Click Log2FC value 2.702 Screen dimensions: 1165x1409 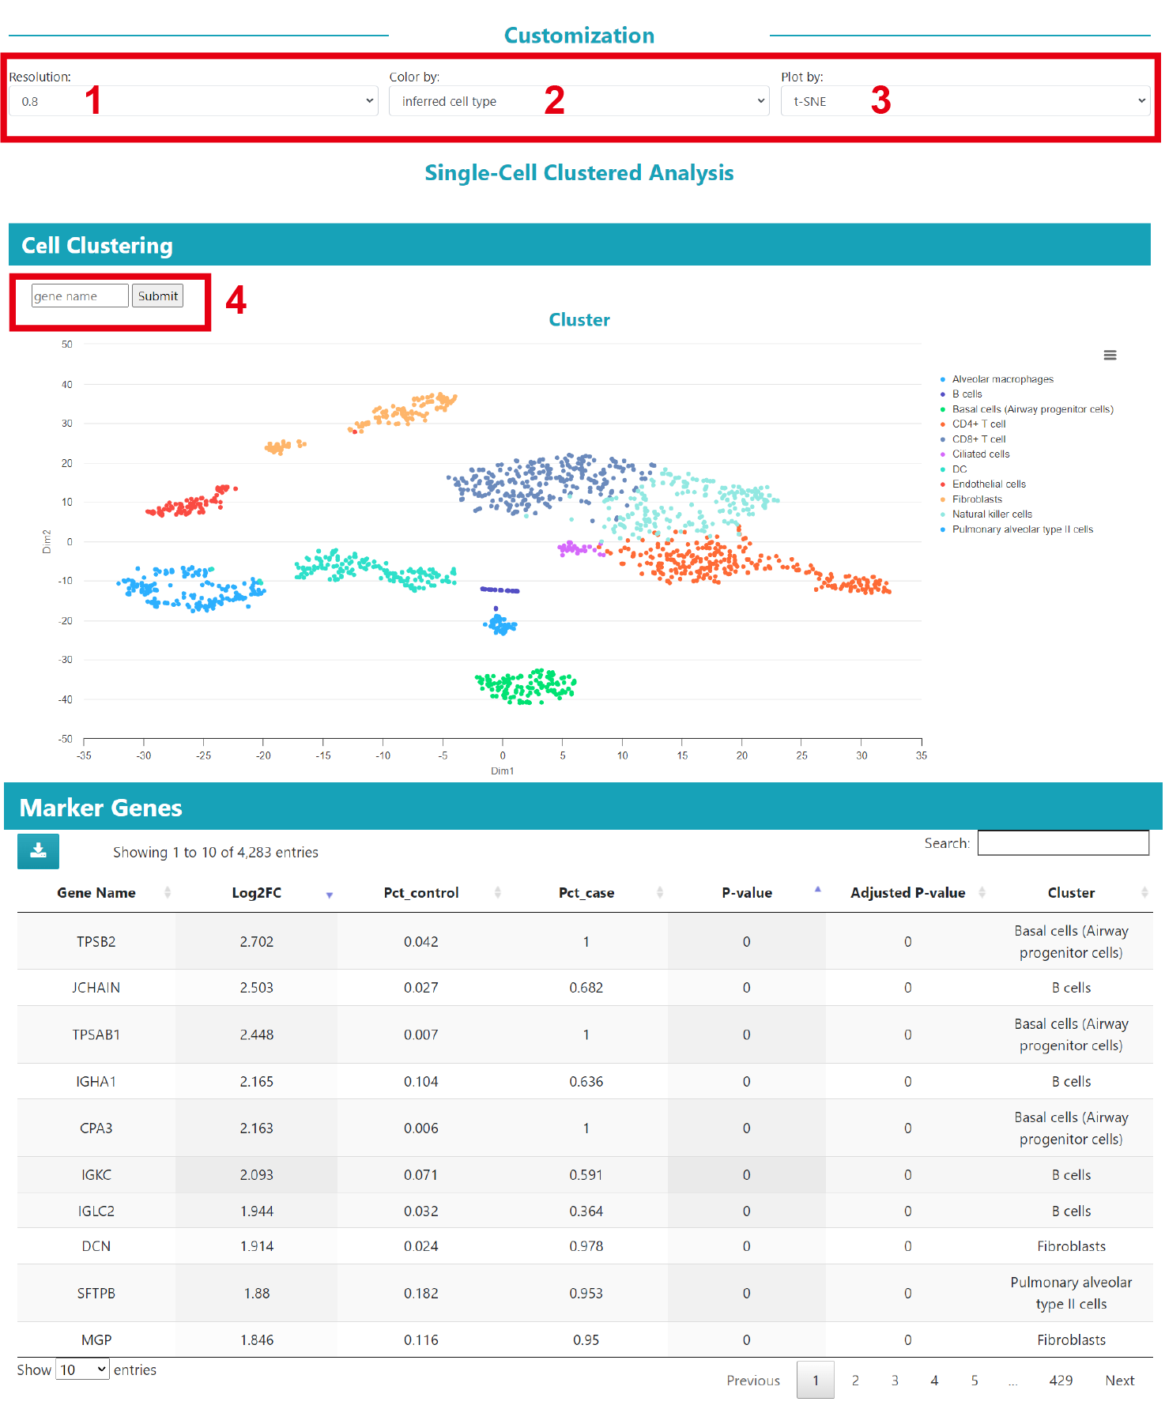pyautogui.click(x=257, y=941)
